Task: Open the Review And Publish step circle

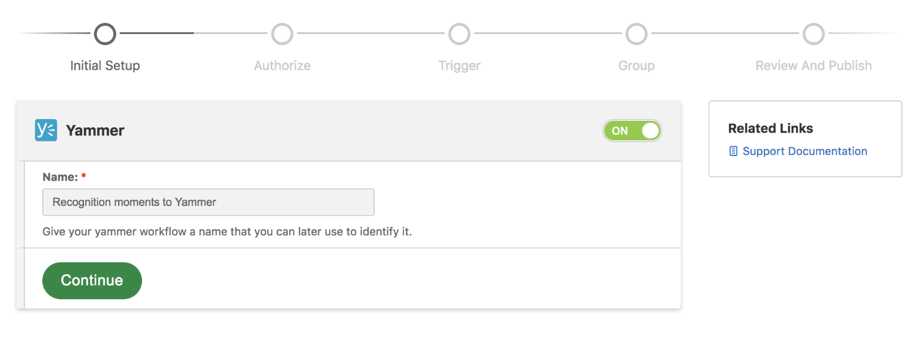Action: click(x=813, y=34)
